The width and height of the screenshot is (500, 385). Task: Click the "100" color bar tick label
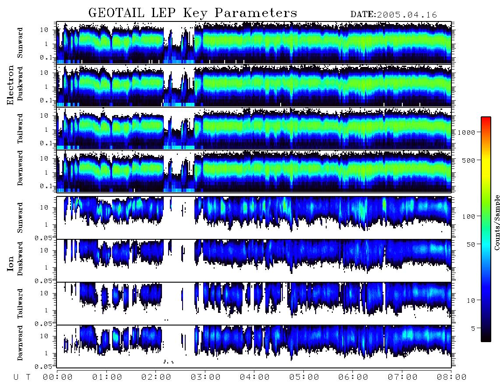(468, 217)
